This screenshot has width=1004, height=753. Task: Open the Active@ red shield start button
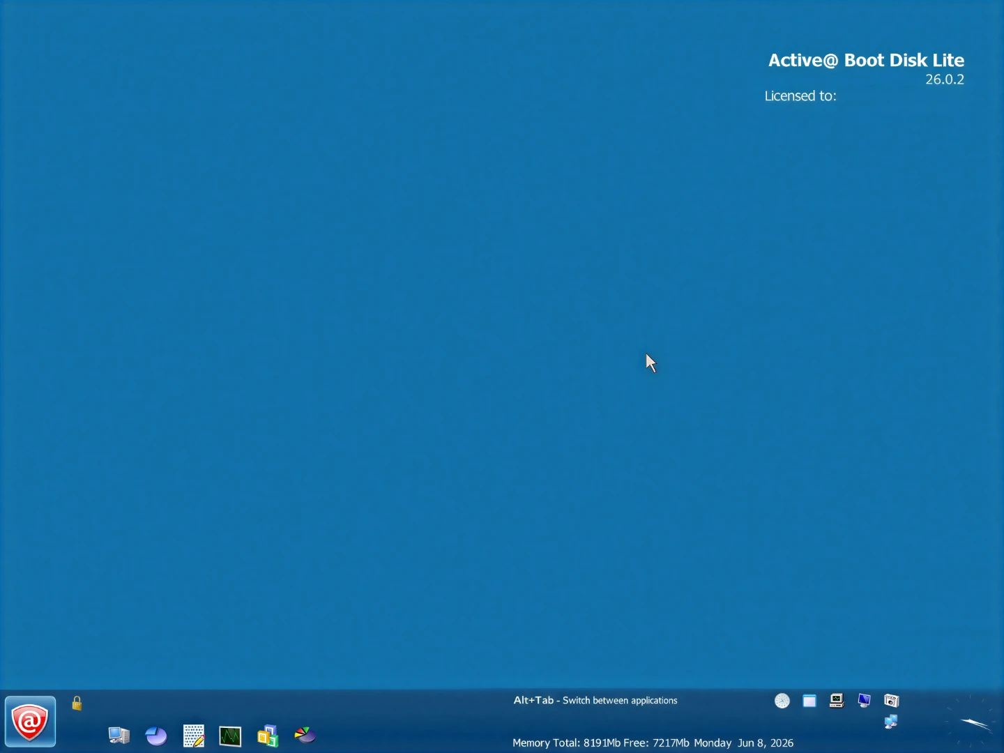[x=30, y=721]
